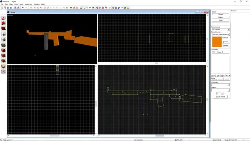Select the Clipping tool

[x=4, y=66]
